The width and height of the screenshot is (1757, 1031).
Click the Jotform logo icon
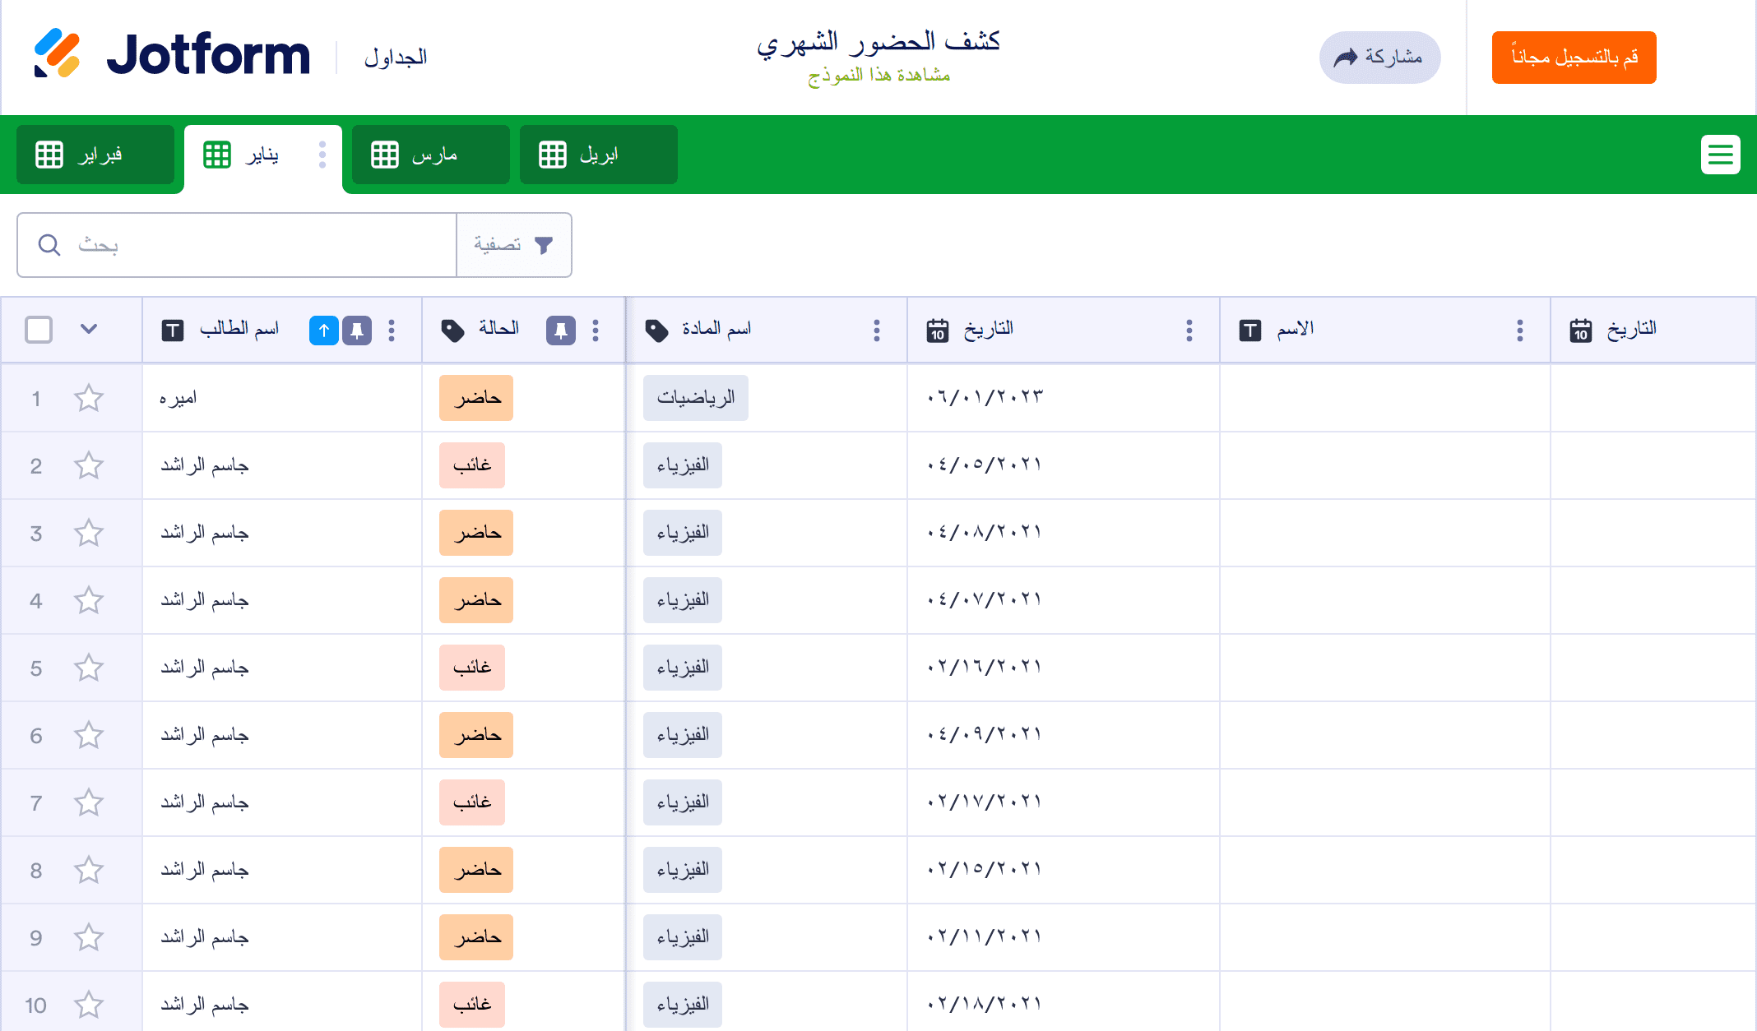pos(57,53)
